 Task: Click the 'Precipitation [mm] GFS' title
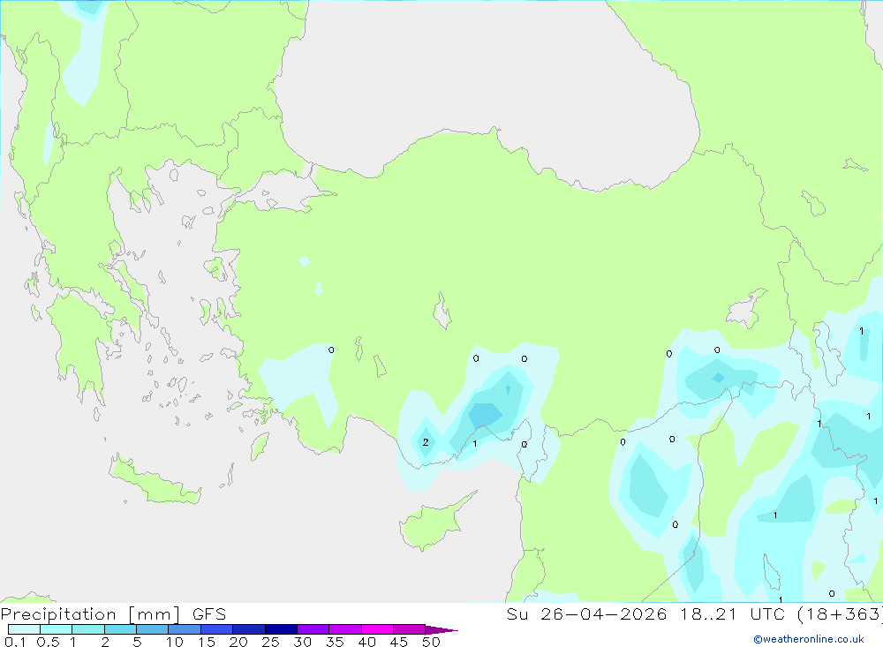[113, 613]
